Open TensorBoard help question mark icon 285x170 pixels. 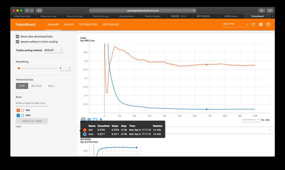coord(268,25)
